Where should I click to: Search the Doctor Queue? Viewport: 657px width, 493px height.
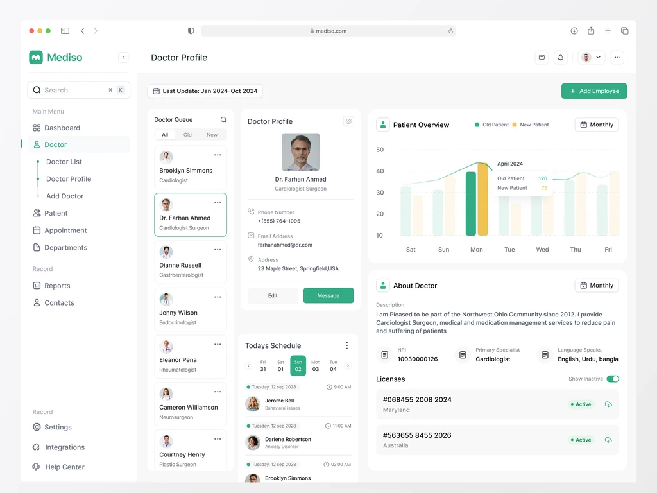pos(224,120)
